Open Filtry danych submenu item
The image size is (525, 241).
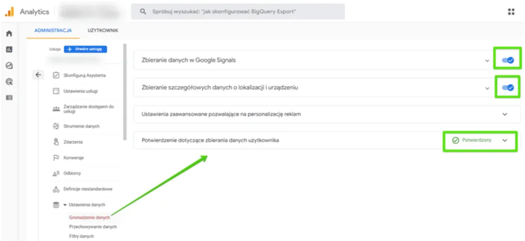pos(81,236)
